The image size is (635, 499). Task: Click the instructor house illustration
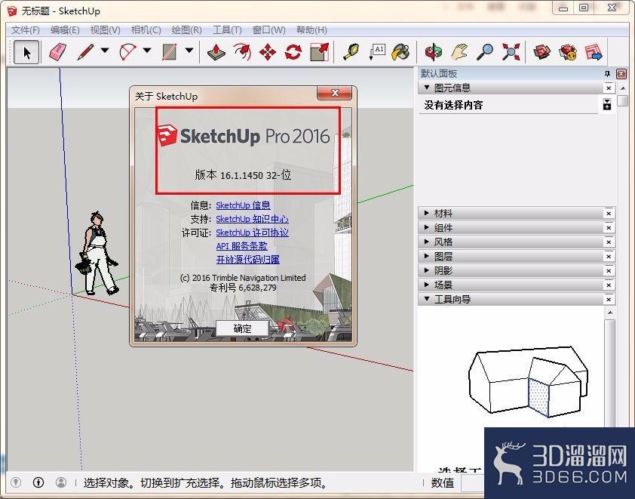(x=529, y=381)
